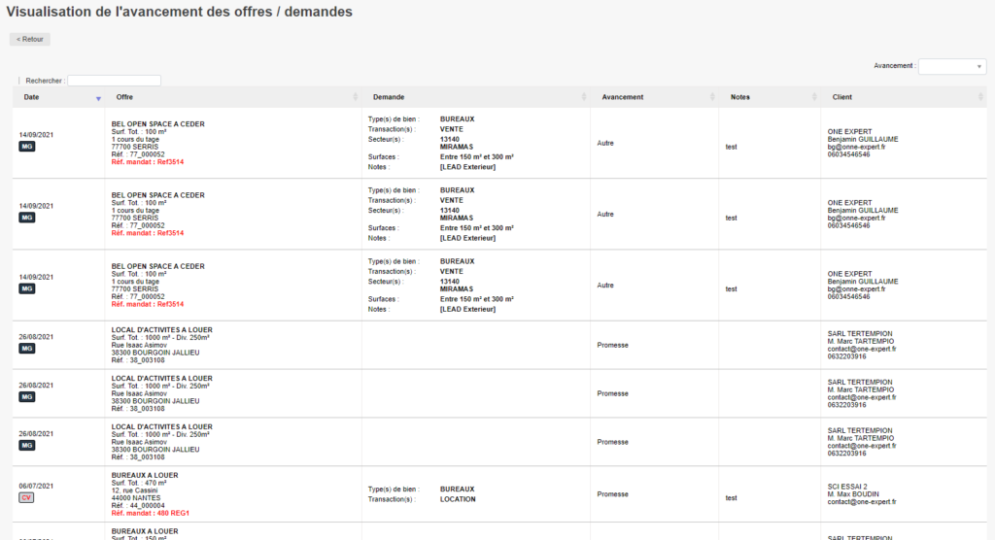The width and height of the screenshot is (995, 540).
Task: Click the Avancement column sort icon
Action: tap(713, 97)
